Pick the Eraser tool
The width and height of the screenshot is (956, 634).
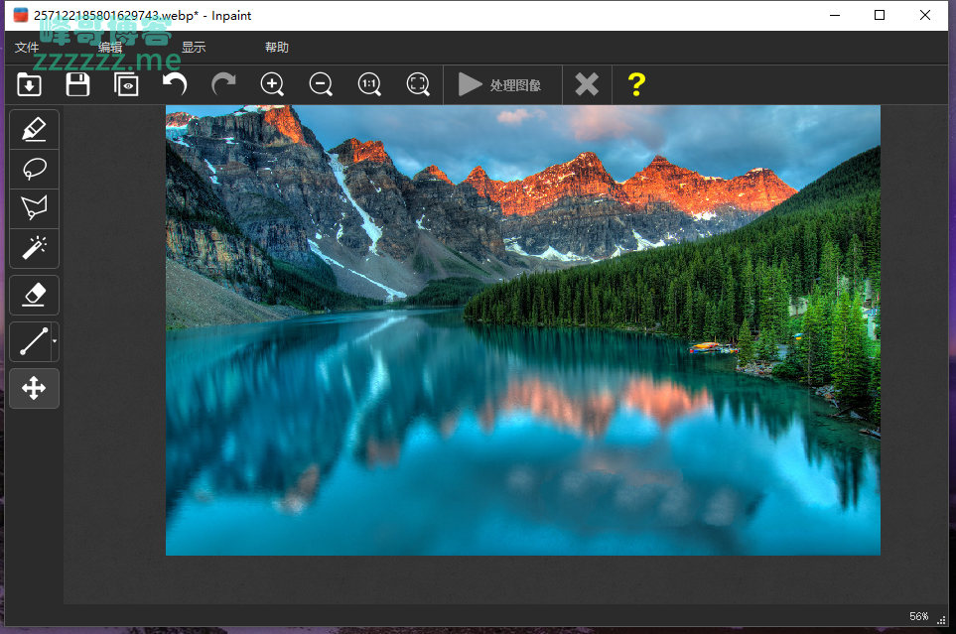[34, 295]
